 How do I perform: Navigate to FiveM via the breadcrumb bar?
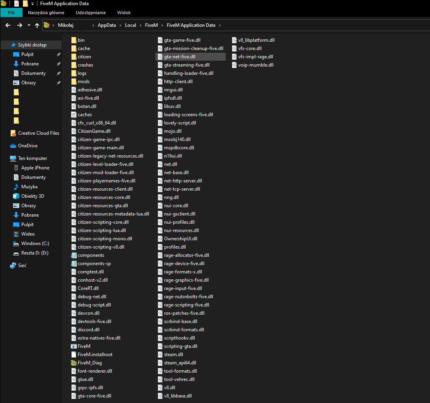pos(151,25)
